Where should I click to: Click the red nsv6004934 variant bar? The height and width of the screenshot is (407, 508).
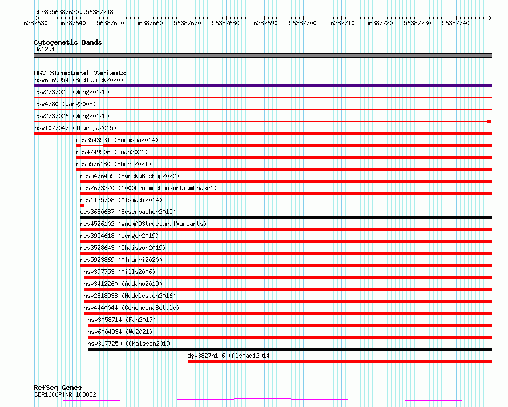pyautogui.click(x=290, y=337)
